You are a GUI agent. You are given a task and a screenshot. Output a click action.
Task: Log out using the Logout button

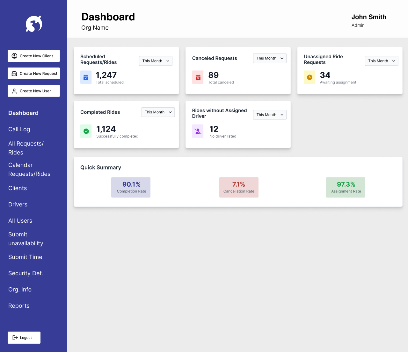click(24, 338)
